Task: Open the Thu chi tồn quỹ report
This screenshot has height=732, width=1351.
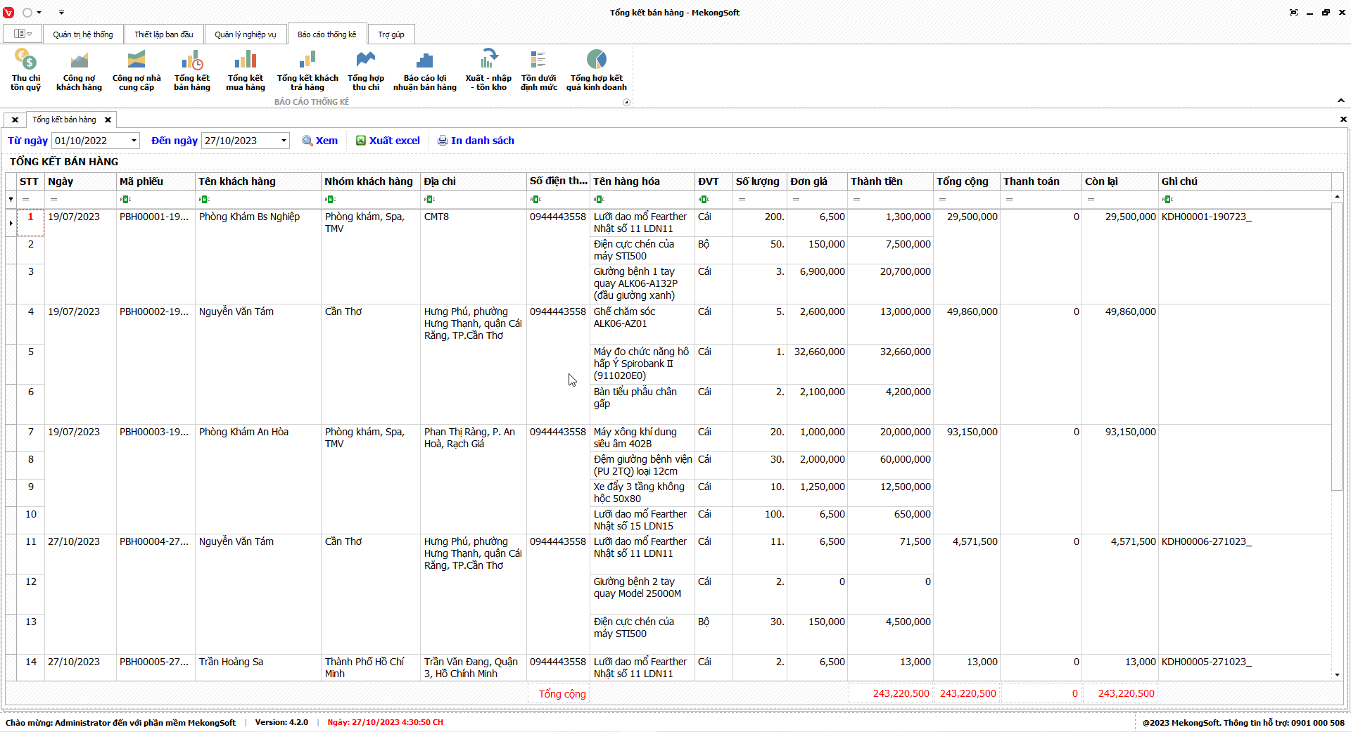Action: tap(26, 70)
